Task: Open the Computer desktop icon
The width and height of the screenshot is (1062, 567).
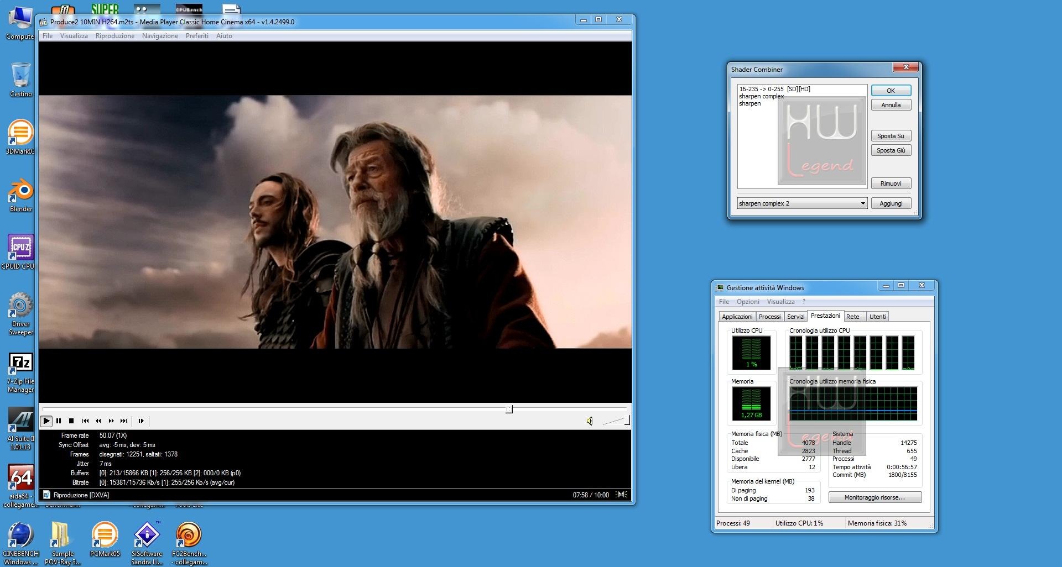Action: tap(20, 22)
